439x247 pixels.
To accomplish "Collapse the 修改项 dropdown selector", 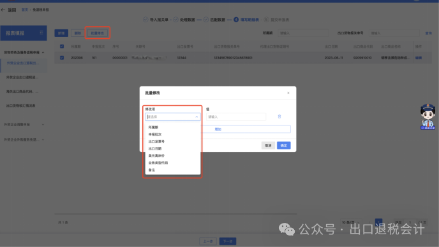I will [x=173, y=116].
